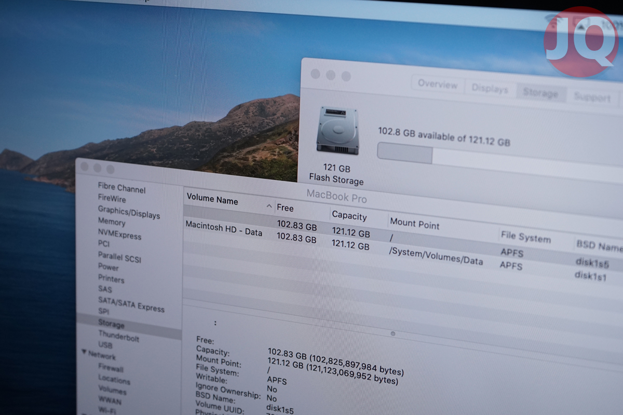This screenshot has width=623, height=415.
Task: Click the hard drive icon in About This Mac
Action: click(337, 130)
